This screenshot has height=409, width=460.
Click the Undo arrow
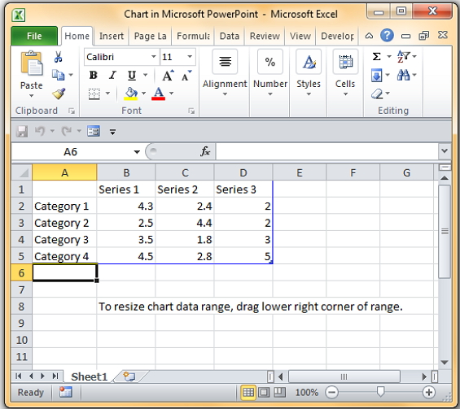pyautogui.click(x=40, y=131)
